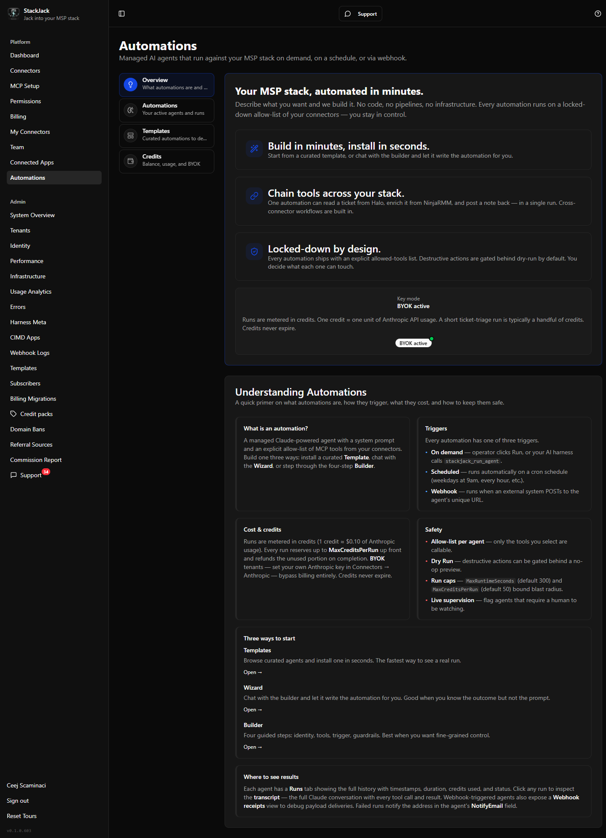
Task: Click the 34 support notification badge
Action: (46, 472)
